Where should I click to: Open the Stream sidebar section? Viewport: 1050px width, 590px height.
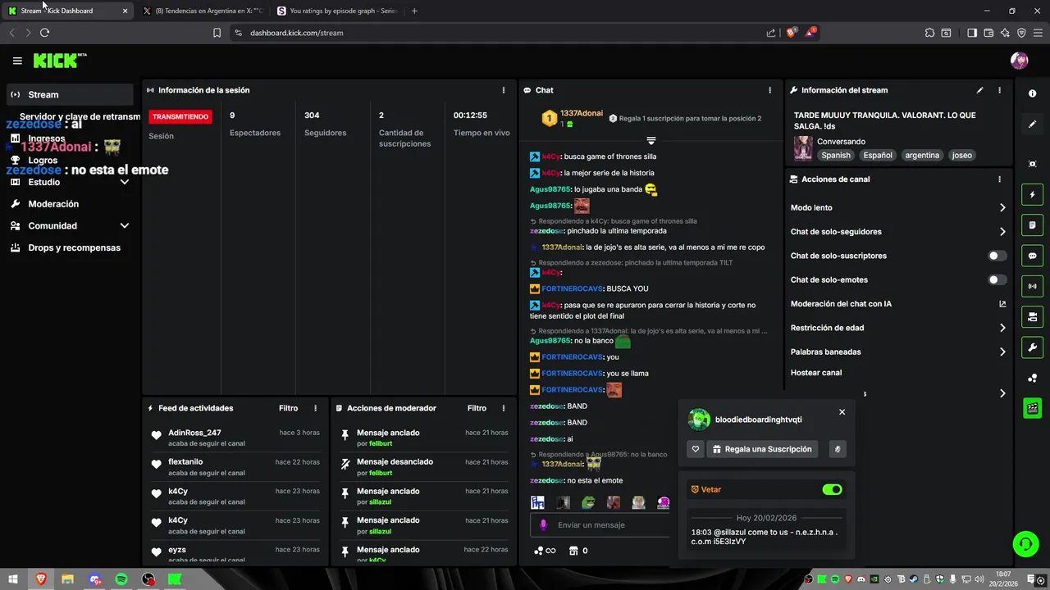tap(70, 94)
